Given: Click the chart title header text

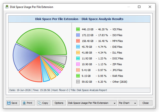Looking at the screenshot, I should (x=79, y=19).
